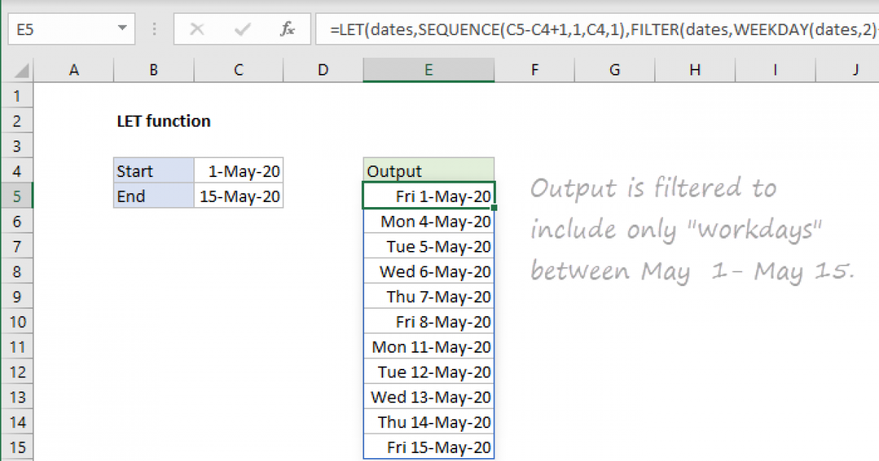Select the 1-May-20 start date cell
879x461 pixels.
pos(238,170)
